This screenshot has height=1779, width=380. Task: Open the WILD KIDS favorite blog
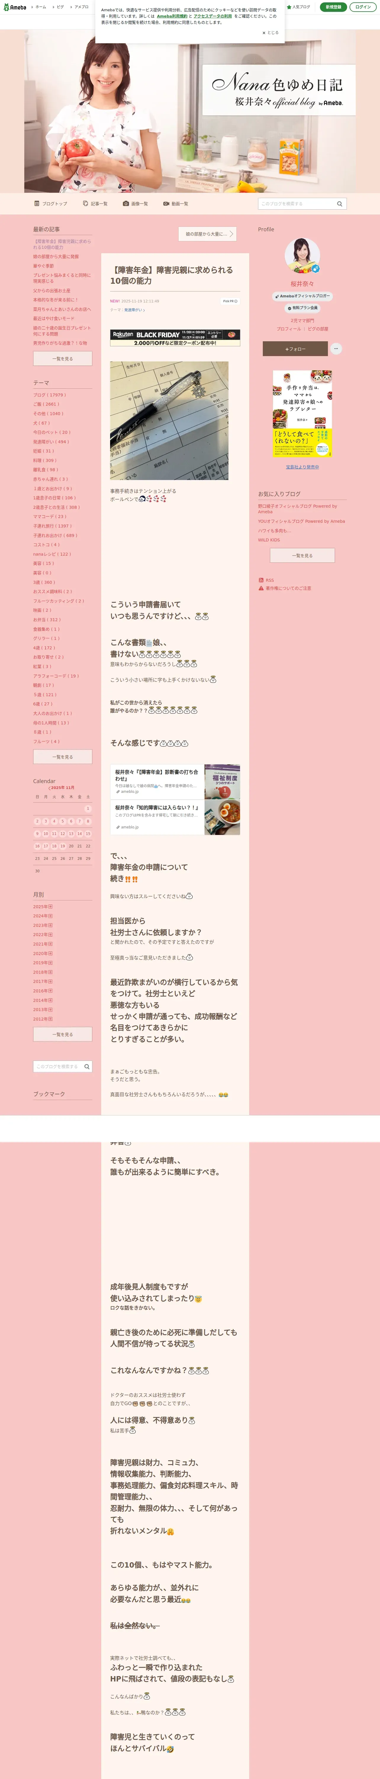coord(269,540)
